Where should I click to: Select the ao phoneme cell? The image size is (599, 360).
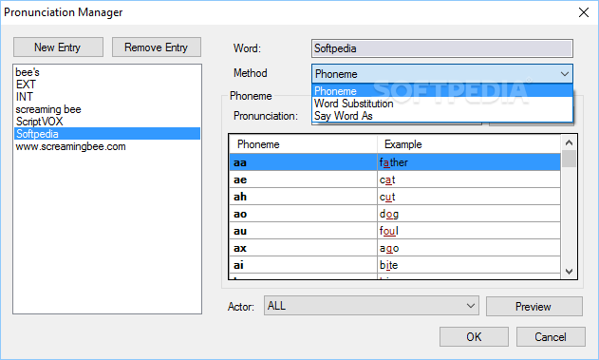(x=304, y=214)
